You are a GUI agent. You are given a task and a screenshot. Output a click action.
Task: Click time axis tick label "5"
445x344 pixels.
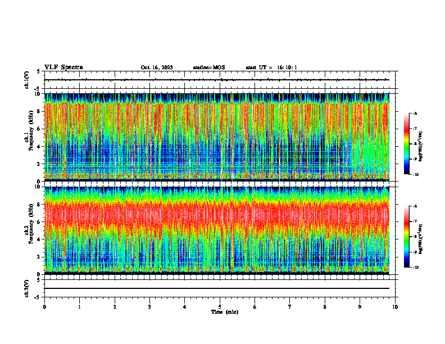click(x=220, y=307)
